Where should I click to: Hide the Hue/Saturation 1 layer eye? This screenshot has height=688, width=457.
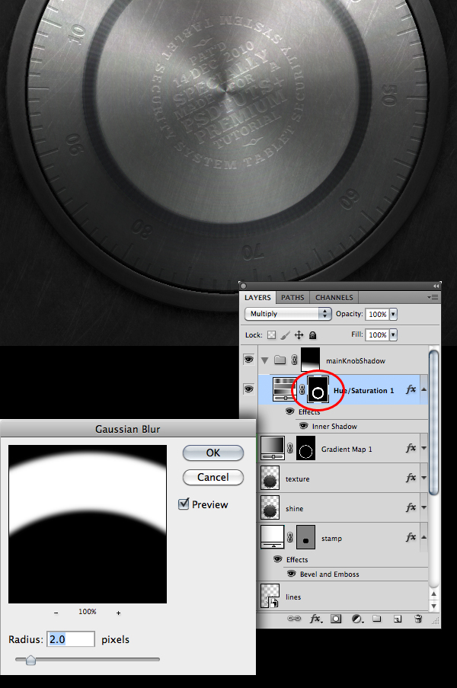coord(248,389)
